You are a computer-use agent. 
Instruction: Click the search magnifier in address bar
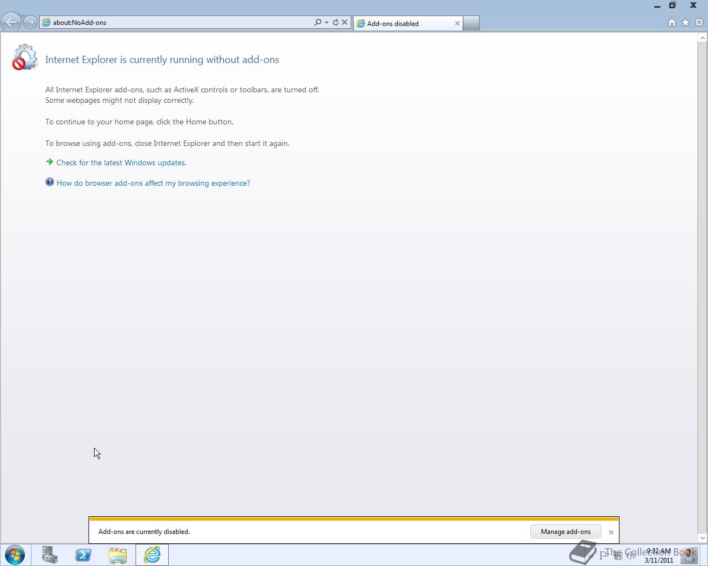click(317, 23)
